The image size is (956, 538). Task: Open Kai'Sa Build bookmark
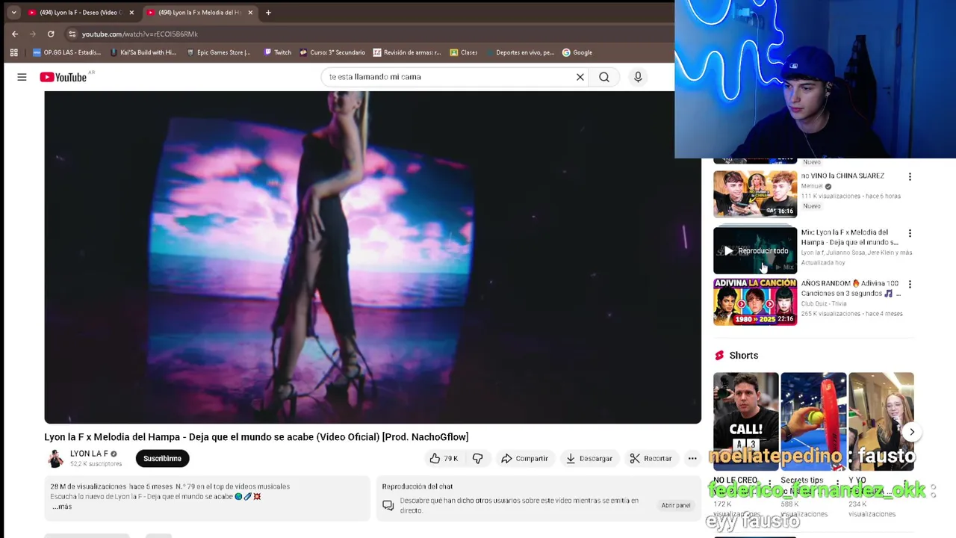[x=143, y=52]
